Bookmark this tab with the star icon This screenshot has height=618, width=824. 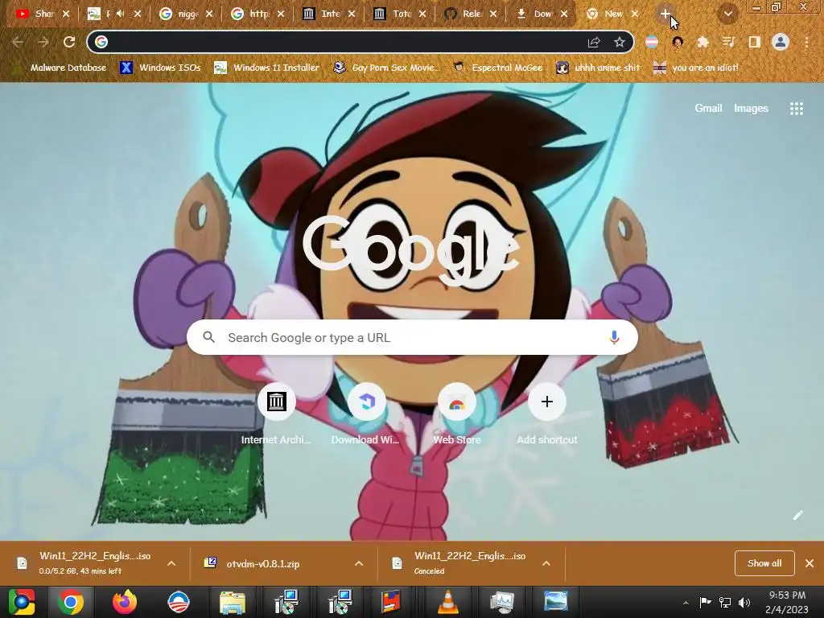click(620, 42)
